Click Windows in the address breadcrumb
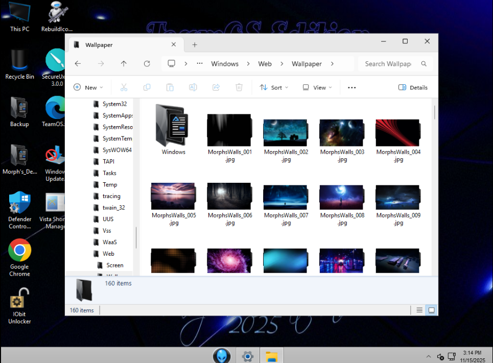This screenshot has height=363, width=493. 225,64
